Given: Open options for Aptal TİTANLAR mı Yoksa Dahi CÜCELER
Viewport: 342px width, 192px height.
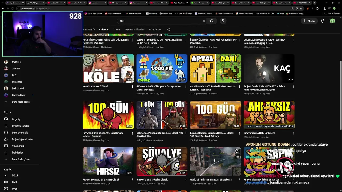Looking at the screenshot, I should pyautogui.click(x=132, y=40).
